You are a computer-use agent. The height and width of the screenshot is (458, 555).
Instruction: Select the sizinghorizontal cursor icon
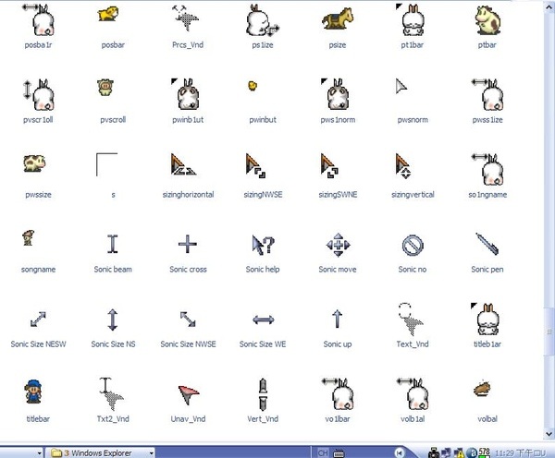click(x=183, y=164)
